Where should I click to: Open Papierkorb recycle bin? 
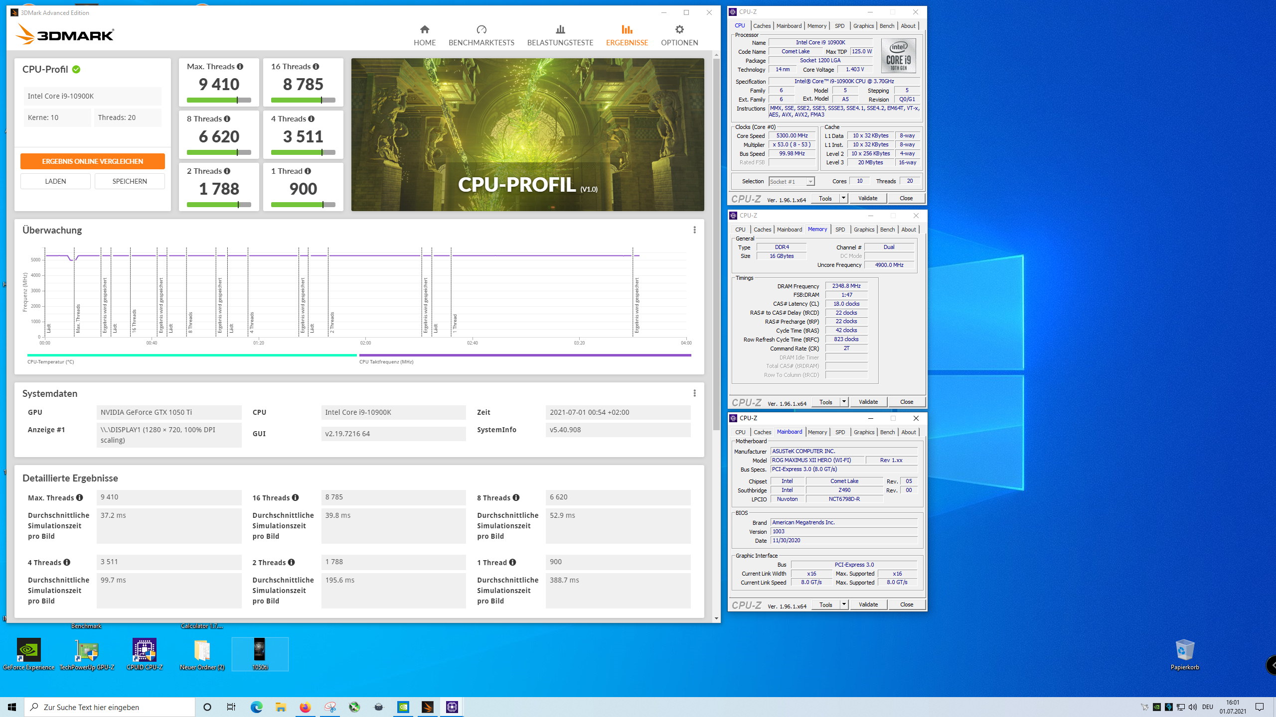pyautogui.click(x=1185, y=654)
